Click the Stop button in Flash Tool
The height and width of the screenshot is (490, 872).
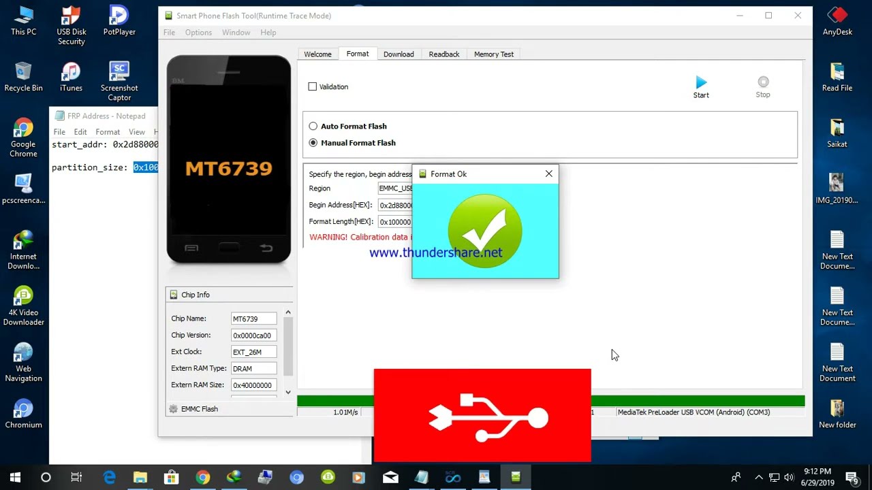763,87
